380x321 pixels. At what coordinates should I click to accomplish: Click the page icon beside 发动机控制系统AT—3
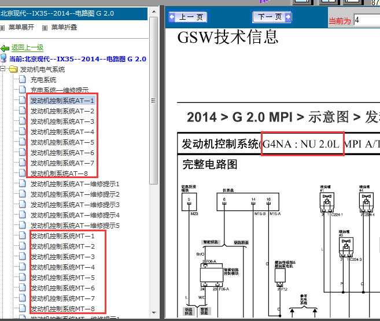click(x=23, y=121)
